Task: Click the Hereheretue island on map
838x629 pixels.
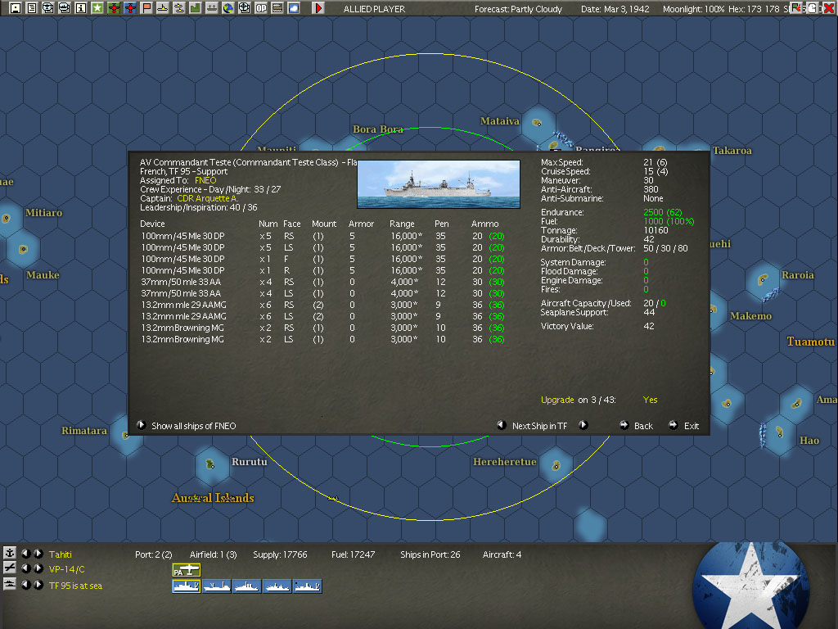Action: [x=556, y=466]
